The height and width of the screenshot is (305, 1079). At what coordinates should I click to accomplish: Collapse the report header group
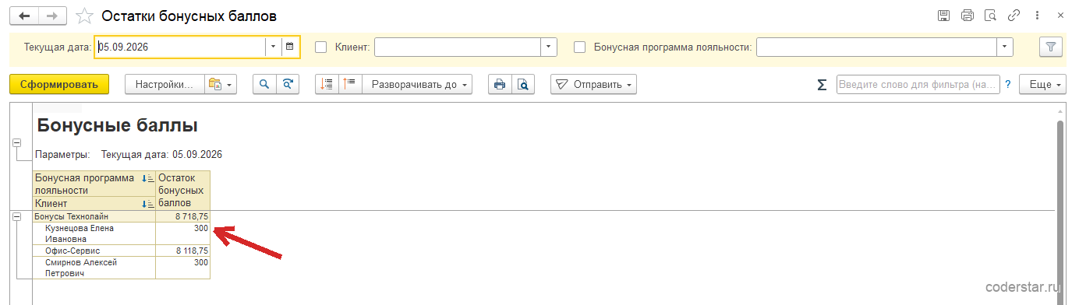coord(17,142)
